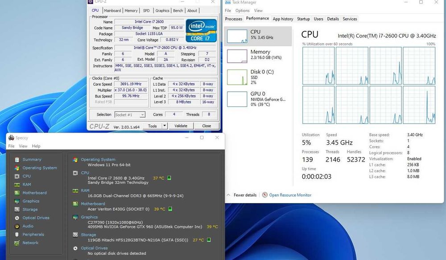Image resolution: width=446 pixels, height=260 pixels.
Task: Click the RAM sidebar icon in Speccy
Action: [x=17, y=184]
